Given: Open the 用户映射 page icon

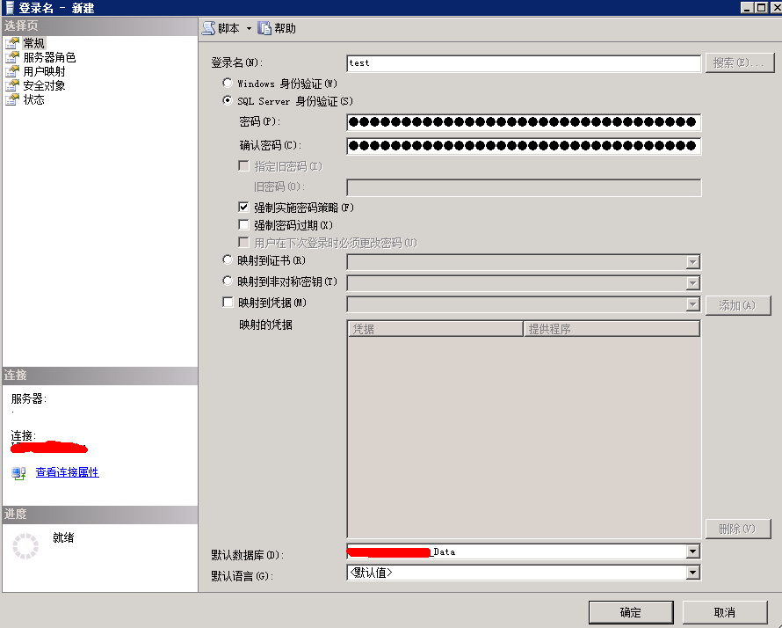Looking at the screenshot, I should (12, 71).
